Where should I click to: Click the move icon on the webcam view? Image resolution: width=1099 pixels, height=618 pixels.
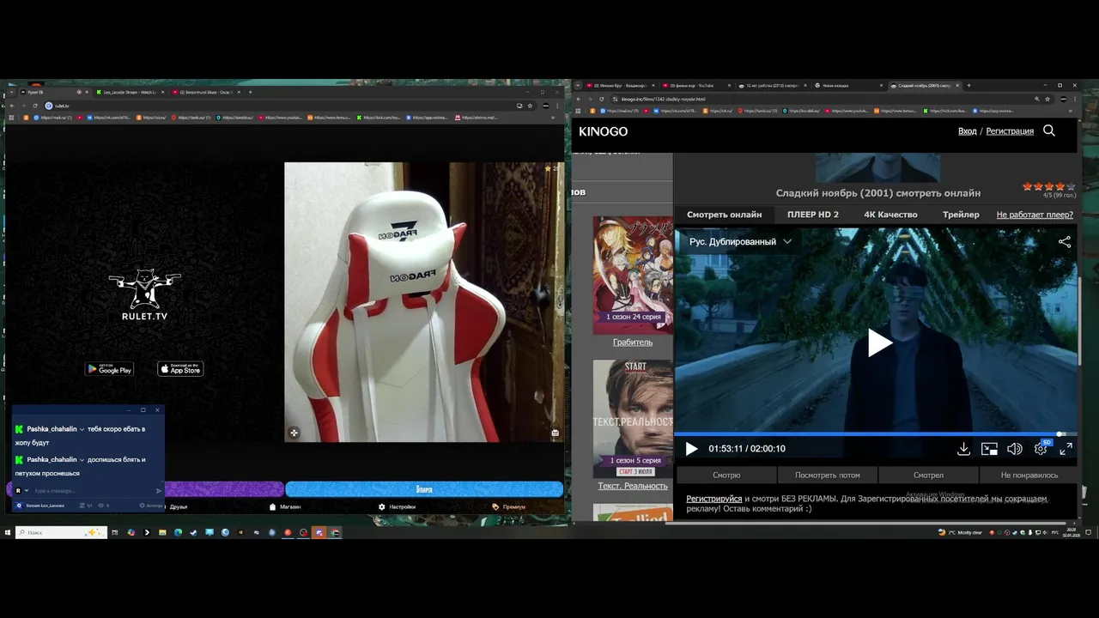(294, 433)
